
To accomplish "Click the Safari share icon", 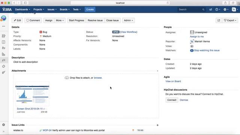I will point(225,3).
